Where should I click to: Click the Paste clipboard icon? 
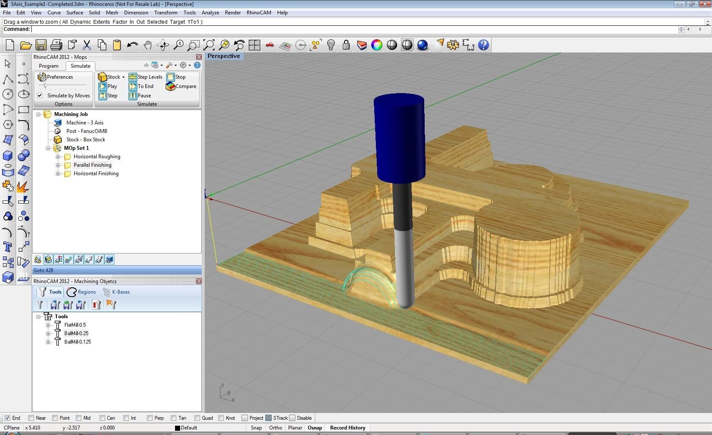(x=117, y=45)
